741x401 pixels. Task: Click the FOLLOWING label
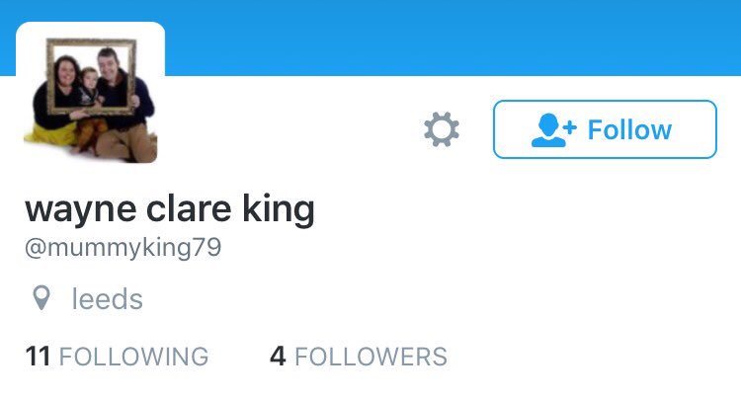click(133, 357)
